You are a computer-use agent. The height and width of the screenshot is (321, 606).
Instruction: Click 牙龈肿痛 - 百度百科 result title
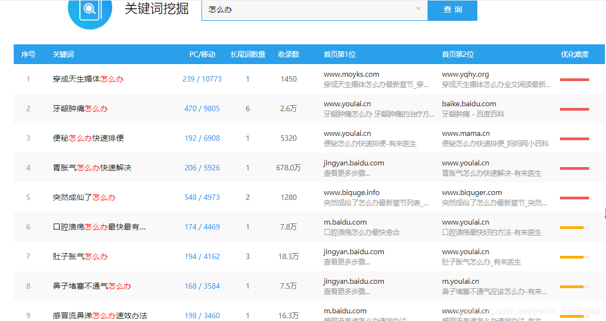[473, 114]
